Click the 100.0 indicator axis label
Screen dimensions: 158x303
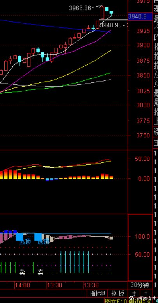(x=142, y=236)
